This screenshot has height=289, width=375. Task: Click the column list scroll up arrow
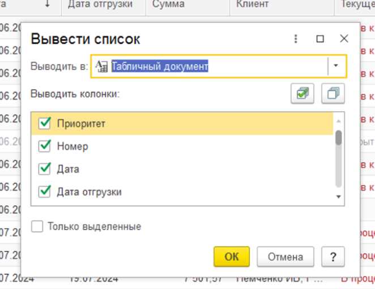click(338, 122)
